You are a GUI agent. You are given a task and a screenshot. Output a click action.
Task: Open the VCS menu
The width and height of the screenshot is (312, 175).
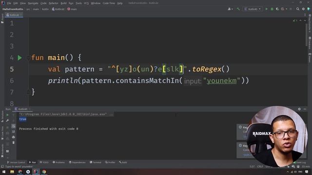tap(86, 3)
